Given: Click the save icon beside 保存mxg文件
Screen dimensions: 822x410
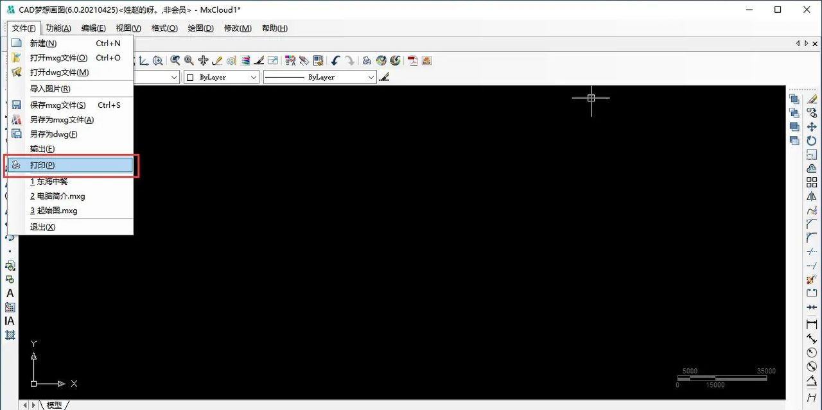Looking at the screenshot, I should point(17,105).
